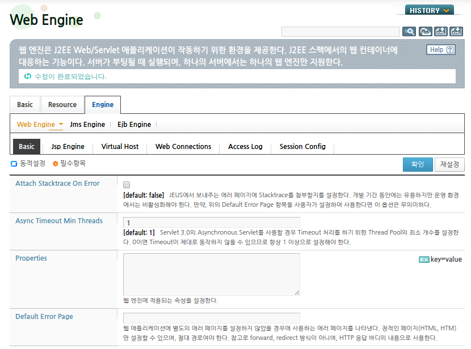Click the orange required item (필수항목) icon

(55, 164)
